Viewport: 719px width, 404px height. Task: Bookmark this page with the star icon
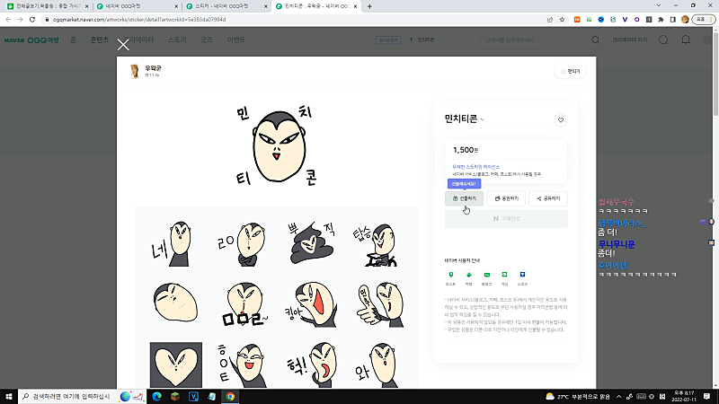coord(562,20)
